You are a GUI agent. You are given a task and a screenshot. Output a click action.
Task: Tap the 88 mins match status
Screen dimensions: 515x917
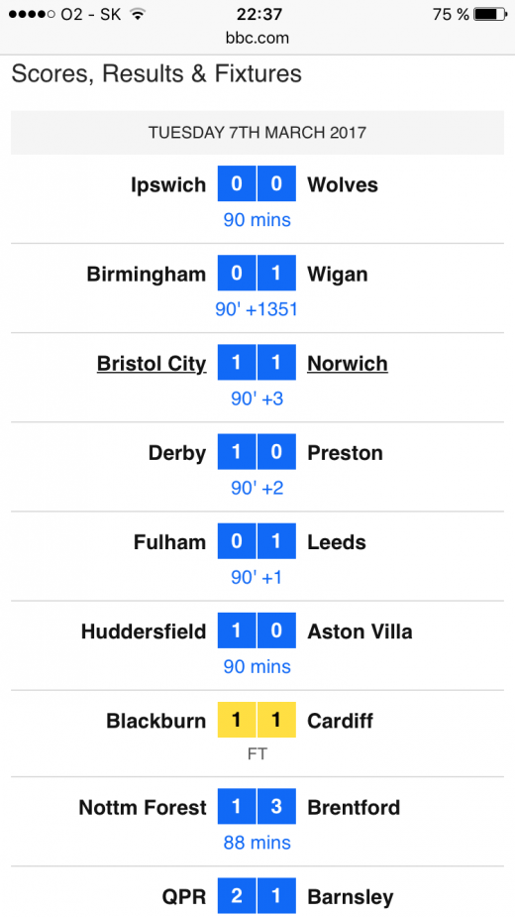(x=257, y=843)
